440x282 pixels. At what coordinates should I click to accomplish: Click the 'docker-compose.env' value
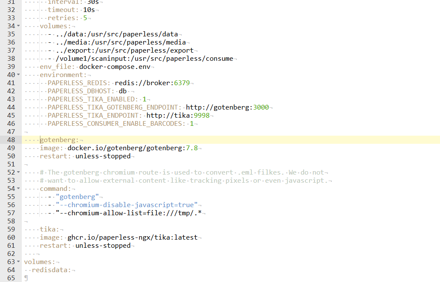(115, 67)
